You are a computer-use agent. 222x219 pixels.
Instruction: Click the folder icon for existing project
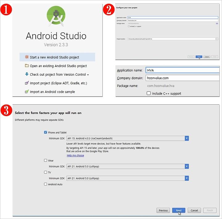coord(27,65)
